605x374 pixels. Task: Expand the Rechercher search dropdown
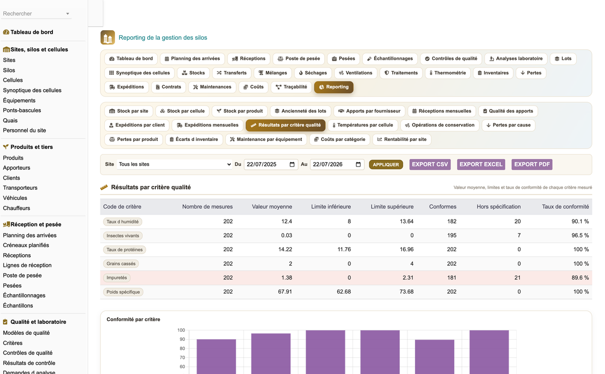tap(68, 14)
